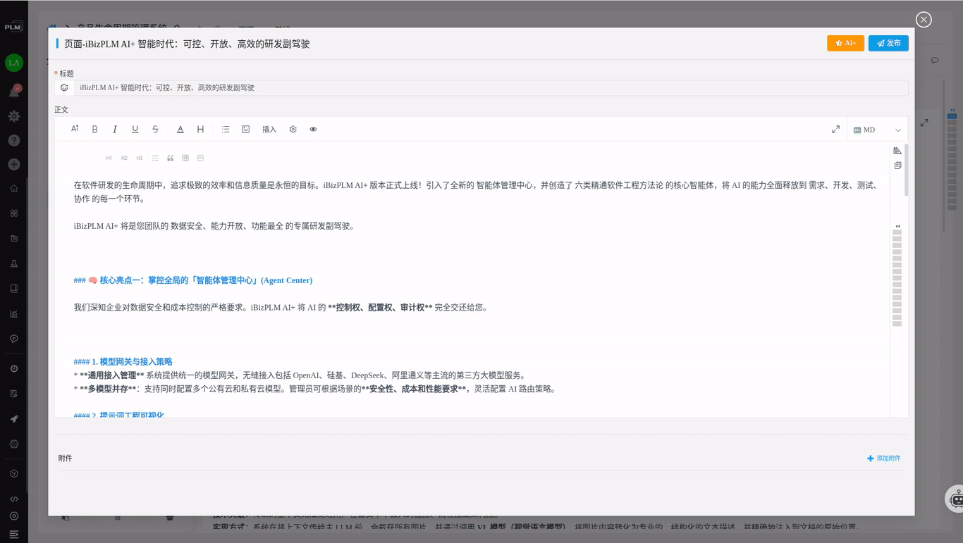Open the 插入 (Insert) dropdown menu
963x543 pixels.
269,129
